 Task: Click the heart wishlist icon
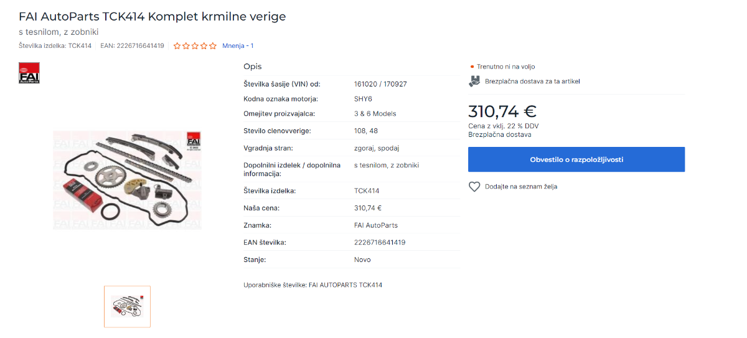(x=474, y=187)
